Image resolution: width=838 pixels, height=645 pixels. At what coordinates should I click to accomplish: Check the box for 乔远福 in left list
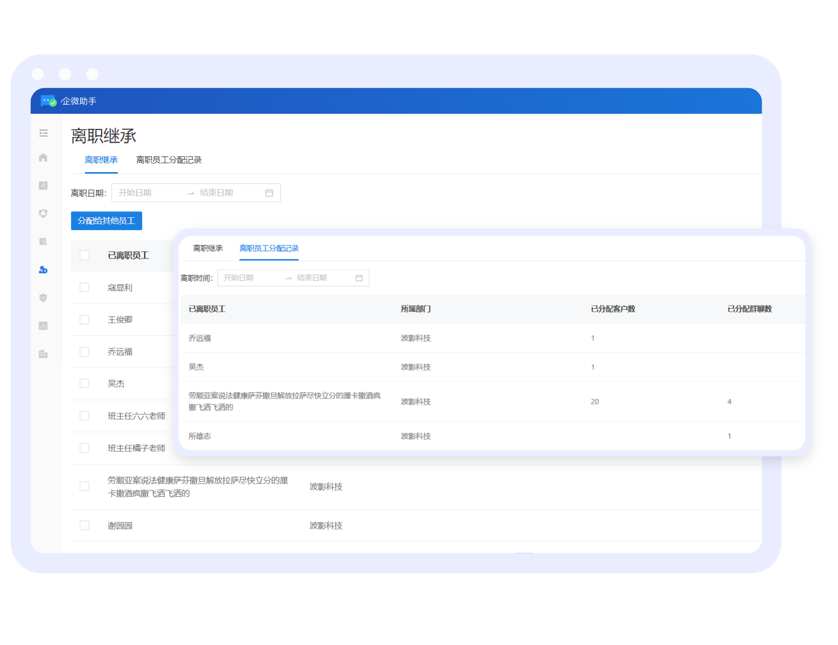(x=84, y=351)
